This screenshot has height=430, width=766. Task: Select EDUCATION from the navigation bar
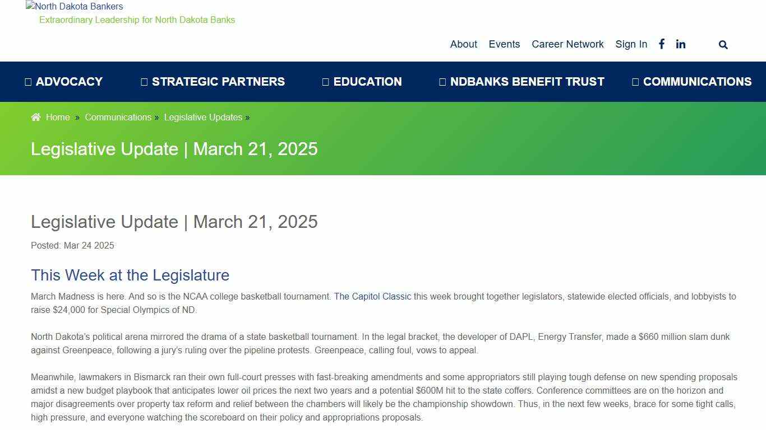[x=367, y=81]
